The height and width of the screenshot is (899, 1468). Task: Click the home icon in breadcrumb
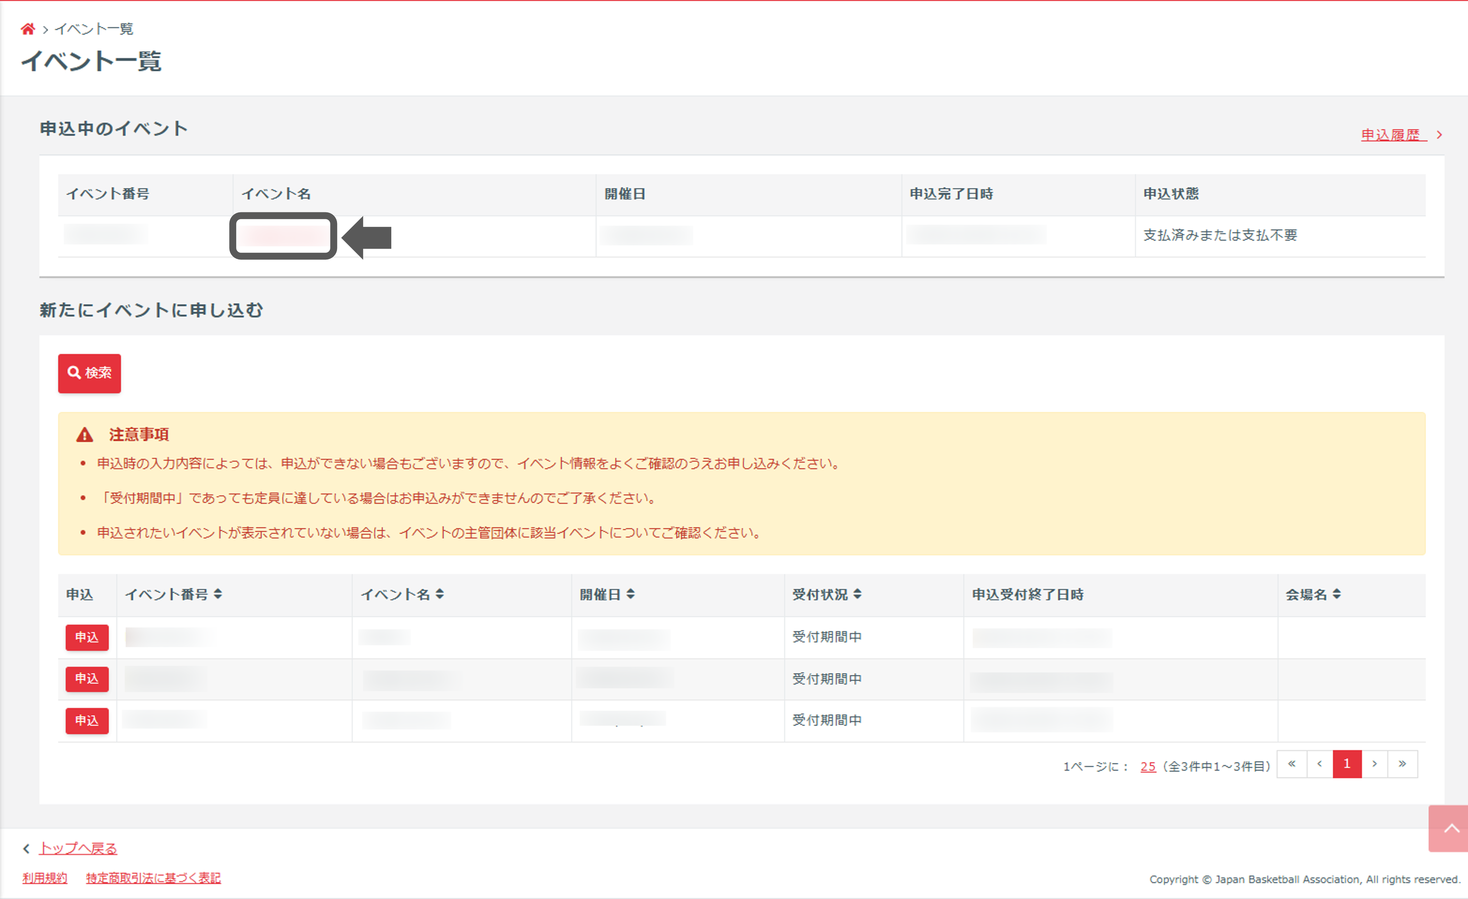(x=27, y=28)
